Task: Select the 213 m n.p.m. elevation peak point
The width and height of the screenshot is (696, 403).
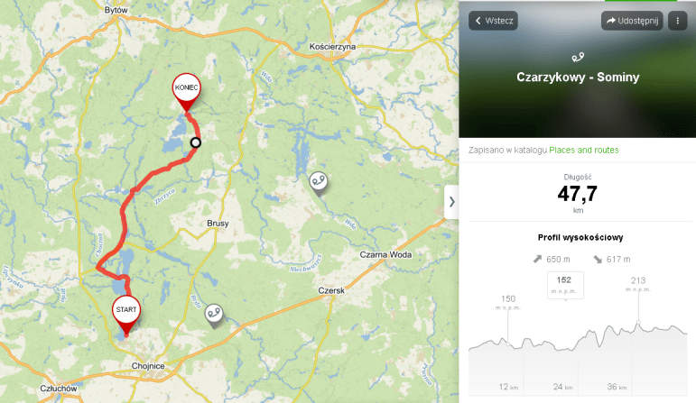Action: [638, 323]
